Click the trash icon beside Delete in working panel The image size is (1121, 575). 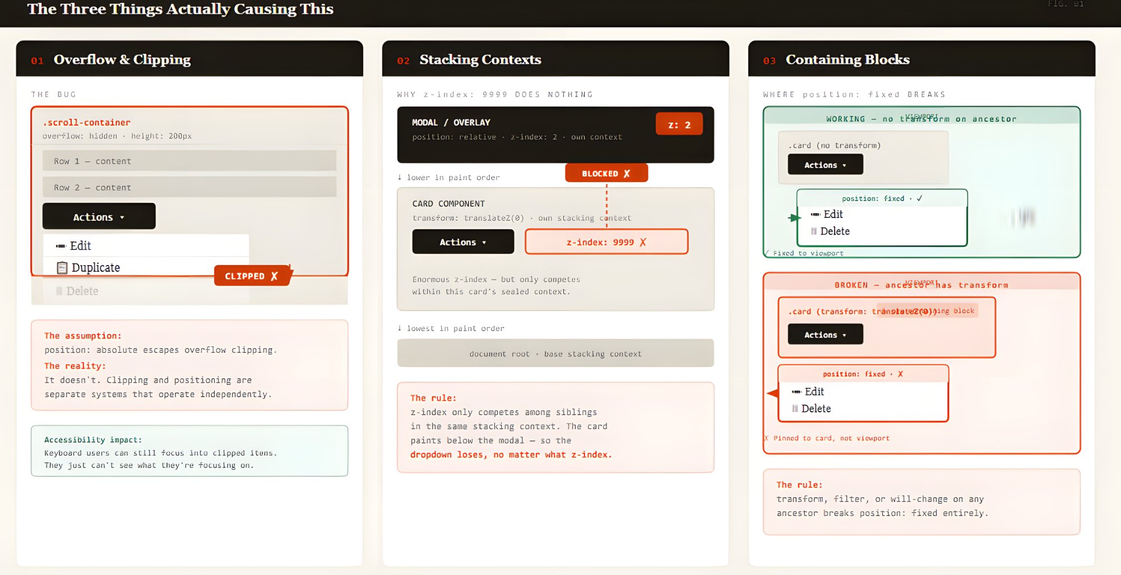[813, 231]
